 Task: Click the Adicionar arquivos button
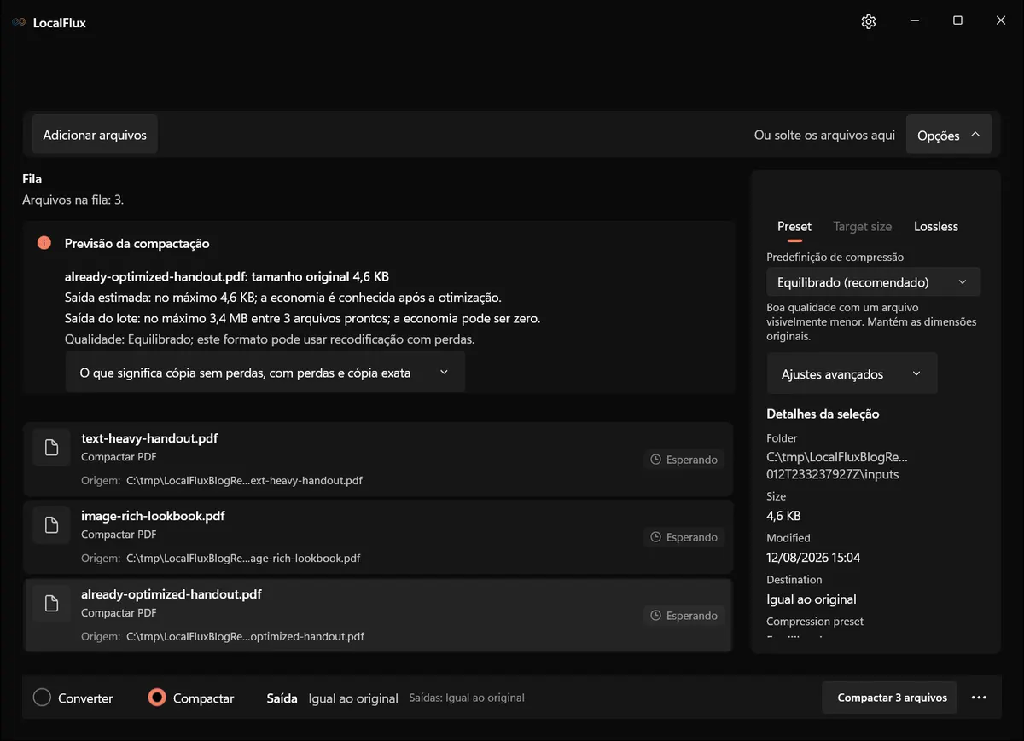click(95, 135)
